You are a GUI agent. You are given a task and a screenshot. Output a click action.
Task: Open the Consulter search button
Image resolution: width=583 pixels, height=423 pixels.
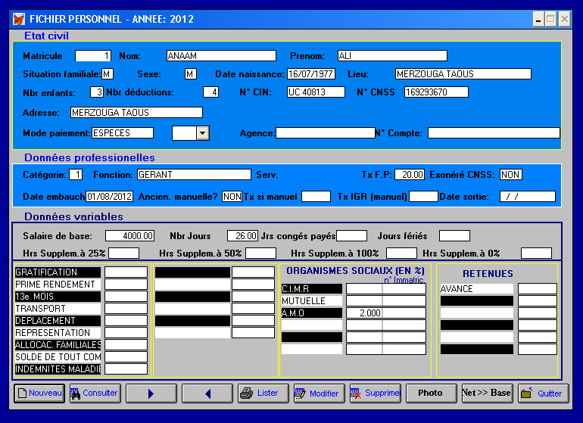pos(95,393)
